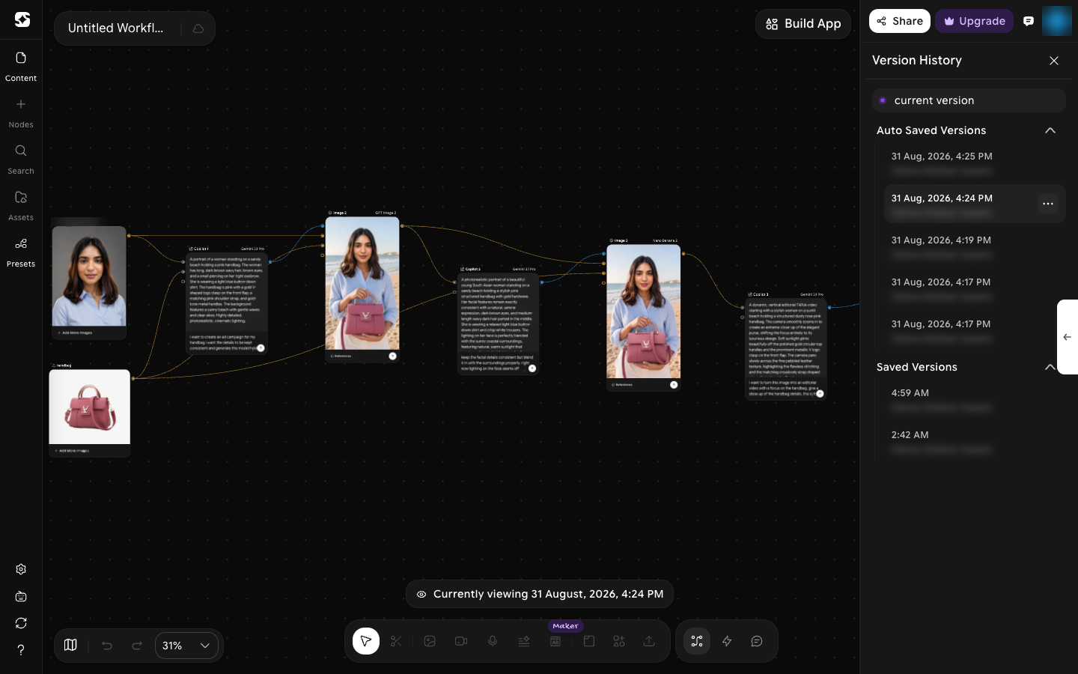The height and width of the screenshot is (674, 1078).
Task: Open the zoom level 31% dropdown
Action: click(186, 646)
